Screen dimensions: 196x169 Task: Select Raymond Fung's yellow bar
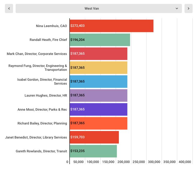point(99,68)
